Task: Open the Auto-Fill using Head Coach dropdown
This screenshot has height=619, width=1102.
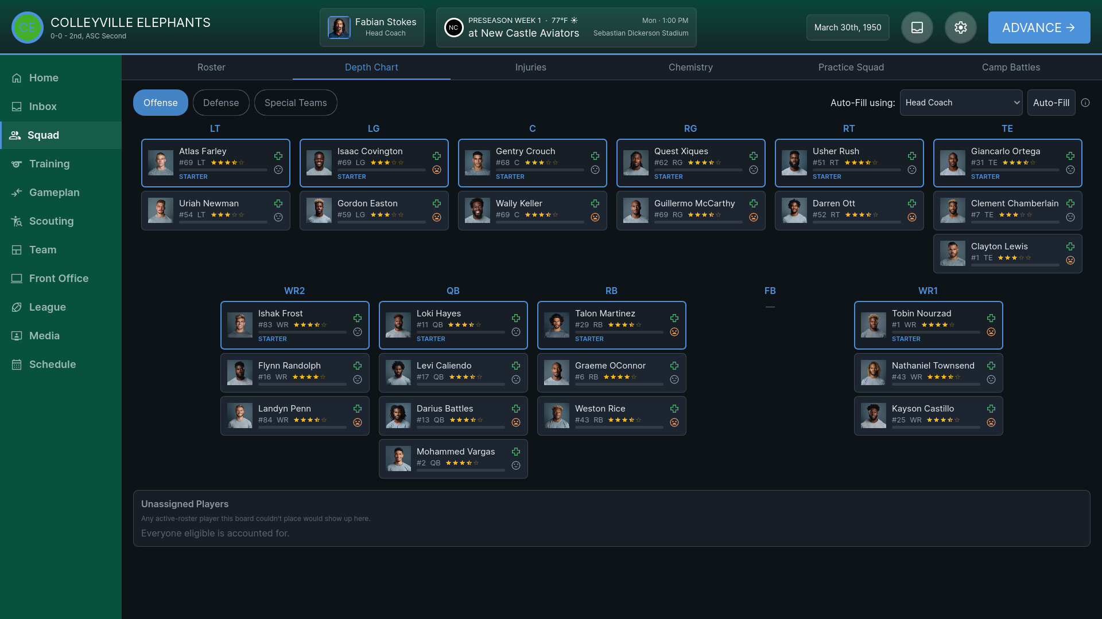Action: click(x=961, y=103)
